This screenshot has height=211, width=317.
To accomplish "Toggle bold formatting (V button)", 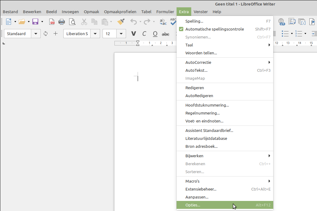I will (x=133, y=34).
